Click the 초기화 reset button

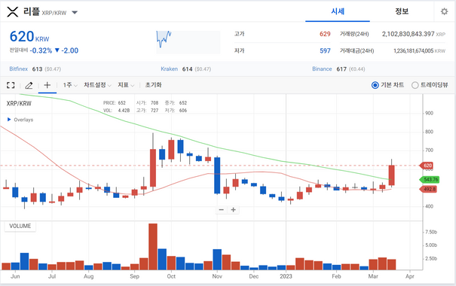click(153, 85)
